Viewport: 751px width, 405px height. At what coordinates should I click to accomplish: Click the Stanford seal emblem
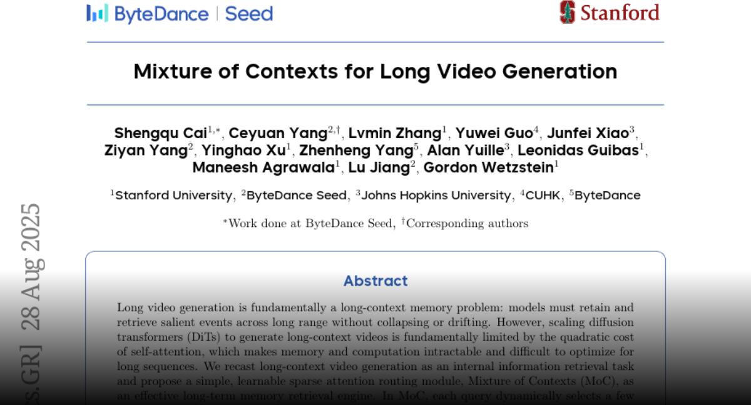(x=567, y=12)
